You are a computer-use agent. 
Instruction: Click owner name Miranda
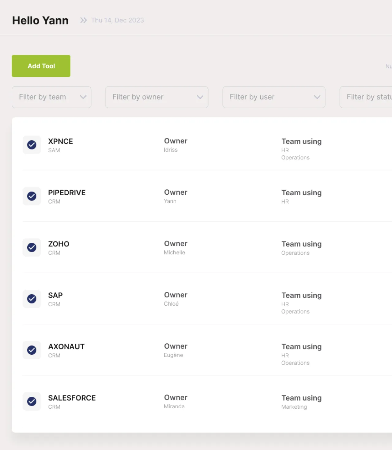[x=174, y=406]
